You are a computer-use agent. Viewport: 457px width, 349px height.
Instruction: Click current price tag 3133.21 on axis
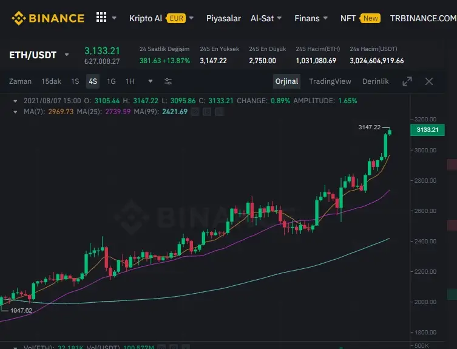point(427,130)
